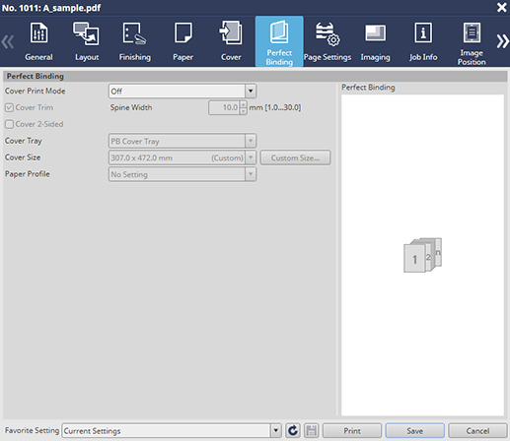Viewport: 510px width, 441px height.
Task: Expand the Cover Print Mode dropdown
Action: click(251, 92)
